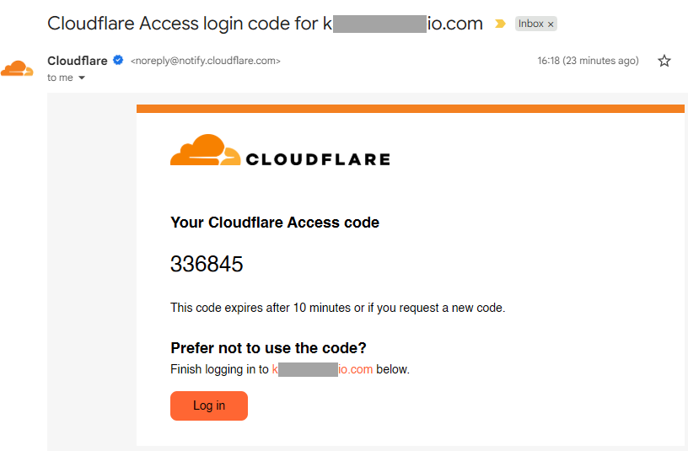Click the code expiration notice text
The width and height of the screenshot is (688, 451).
[x=337, y=308]
